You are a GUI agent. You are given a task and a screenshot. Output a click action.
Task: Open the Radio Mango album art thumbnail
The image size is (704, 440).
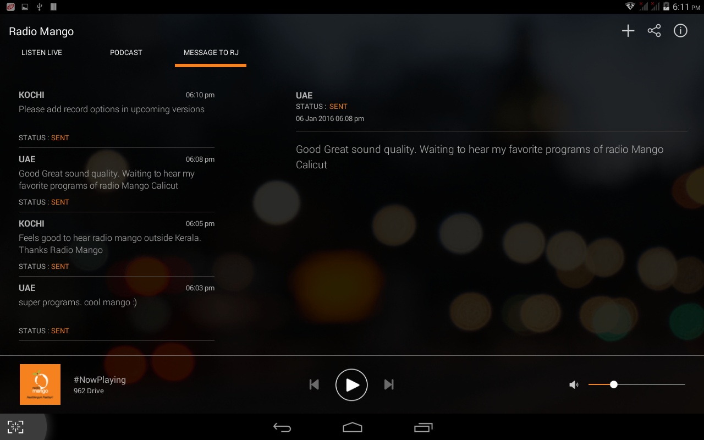pyautogui.click(x=40, y=384)
